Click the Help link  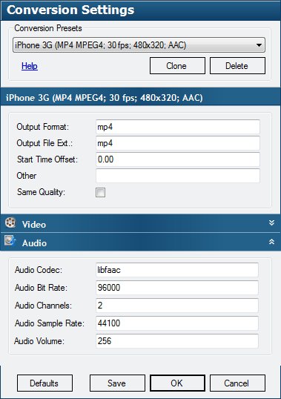point(30,66)
